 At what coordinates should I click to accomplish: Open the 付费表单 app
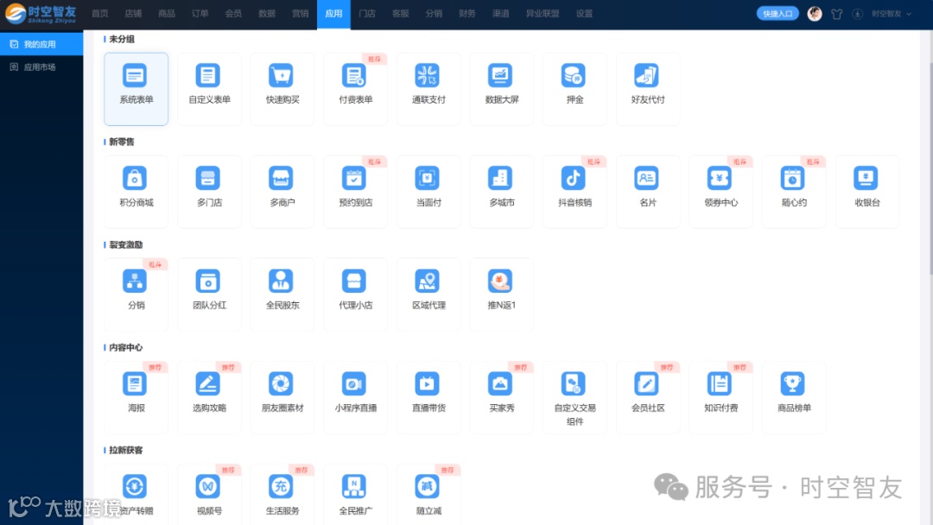pyautogui.click(x=355, y=89)
